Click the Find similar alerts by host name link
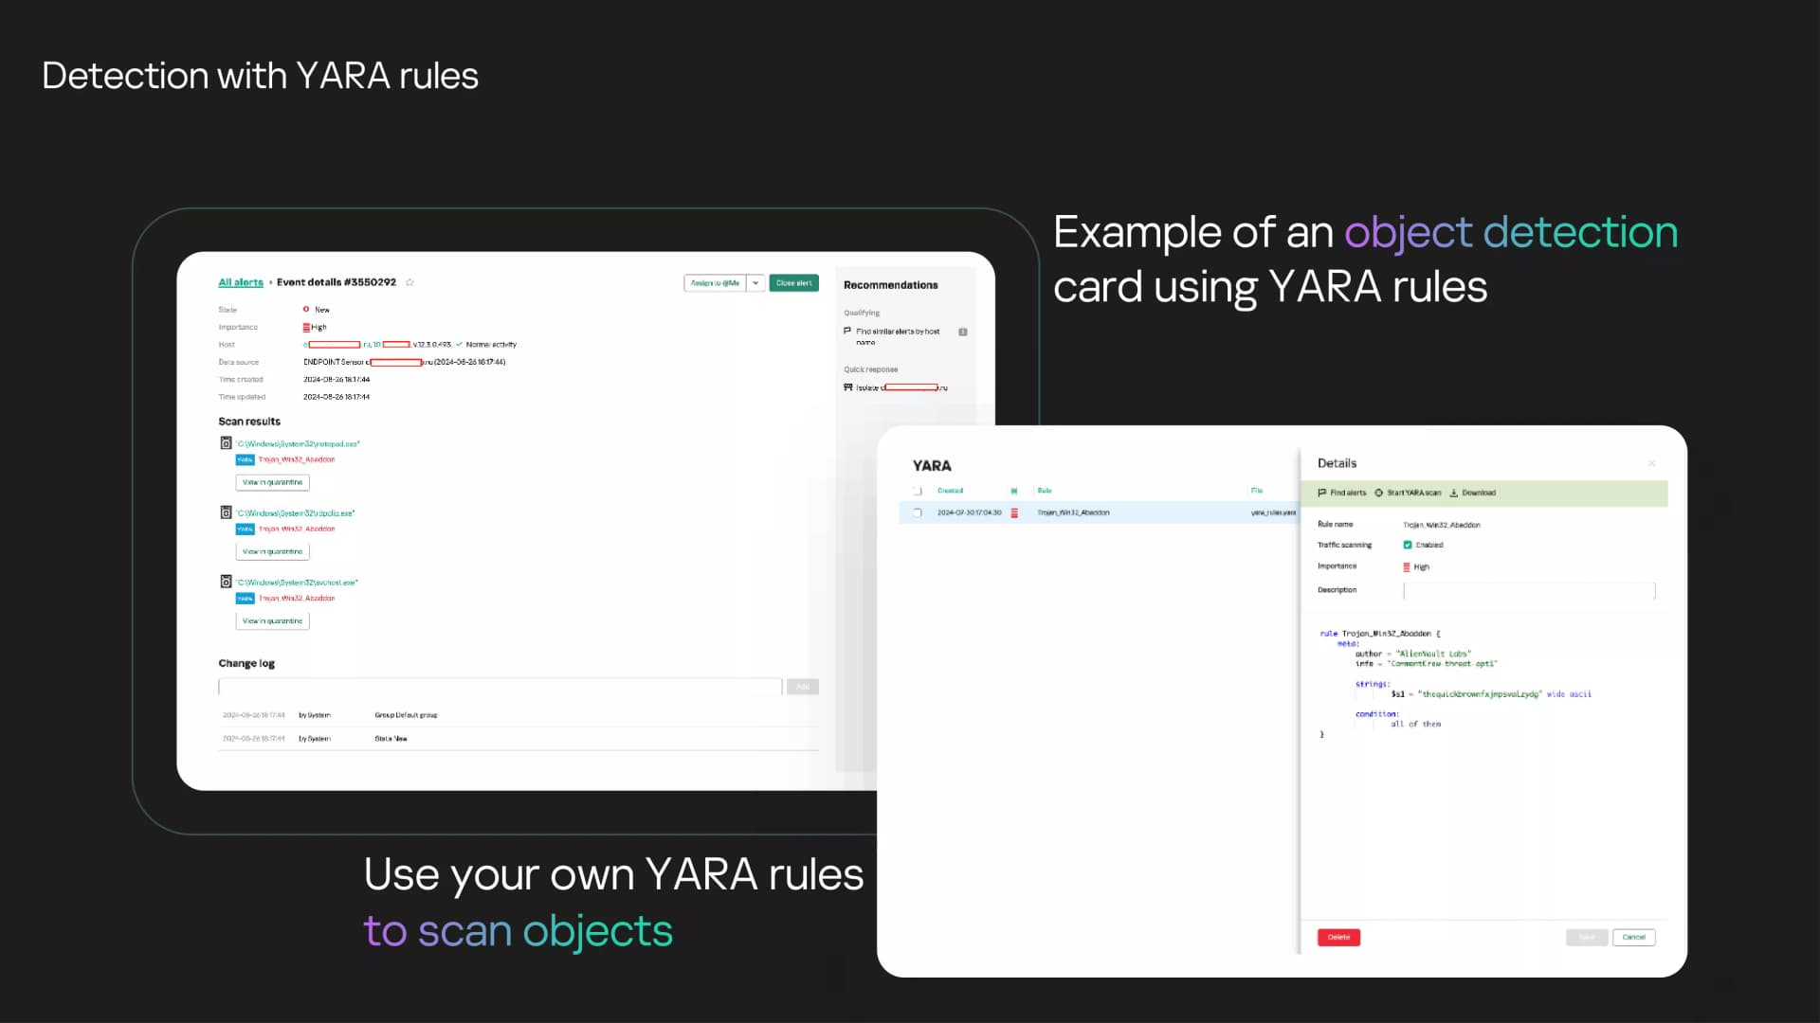Viewport: 1820px width, 1023px height. 898,336
